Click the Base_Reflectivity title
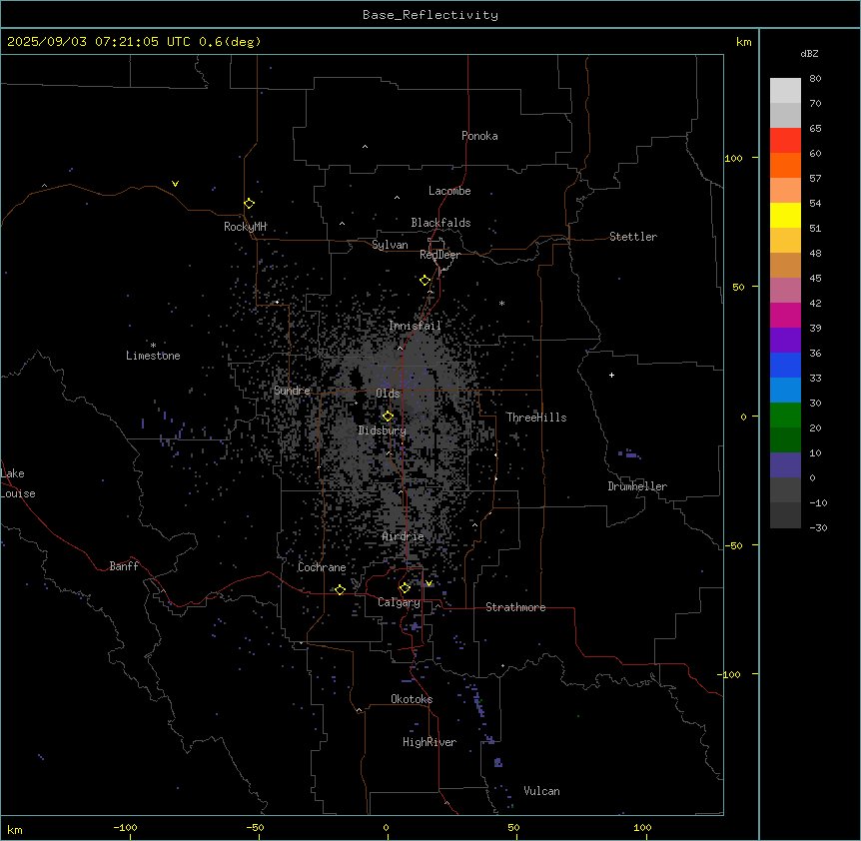Screen dimensions: 861x841 (430, 15)
